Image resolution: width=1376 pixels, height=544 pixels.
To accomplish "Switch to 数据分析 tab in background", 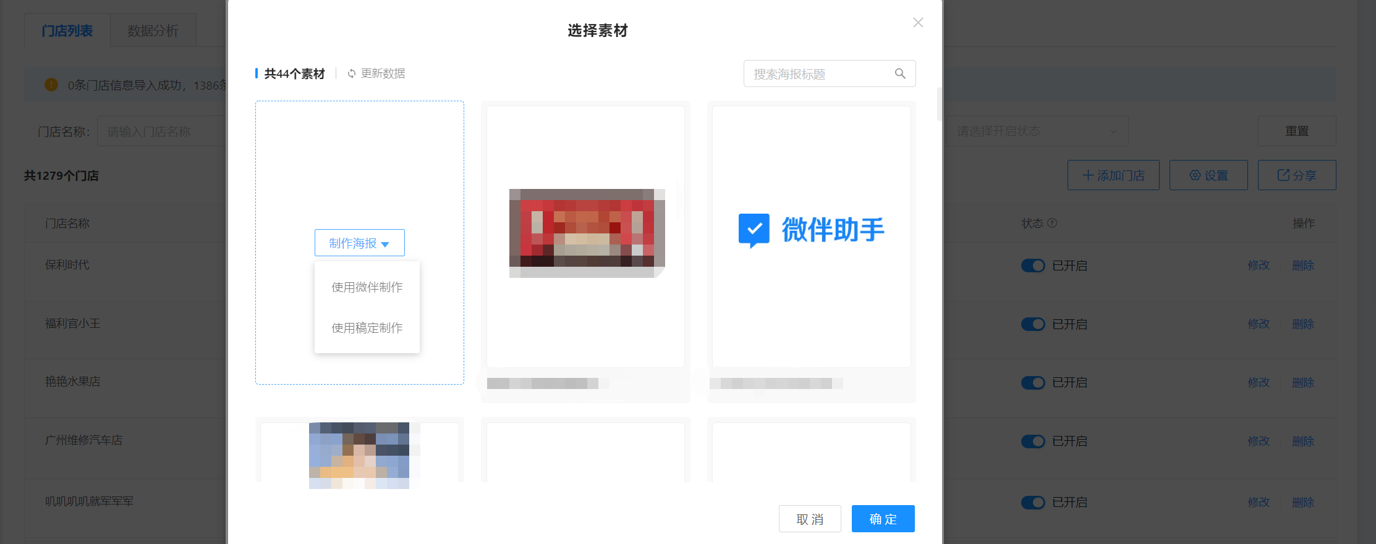I will [153, 30].
